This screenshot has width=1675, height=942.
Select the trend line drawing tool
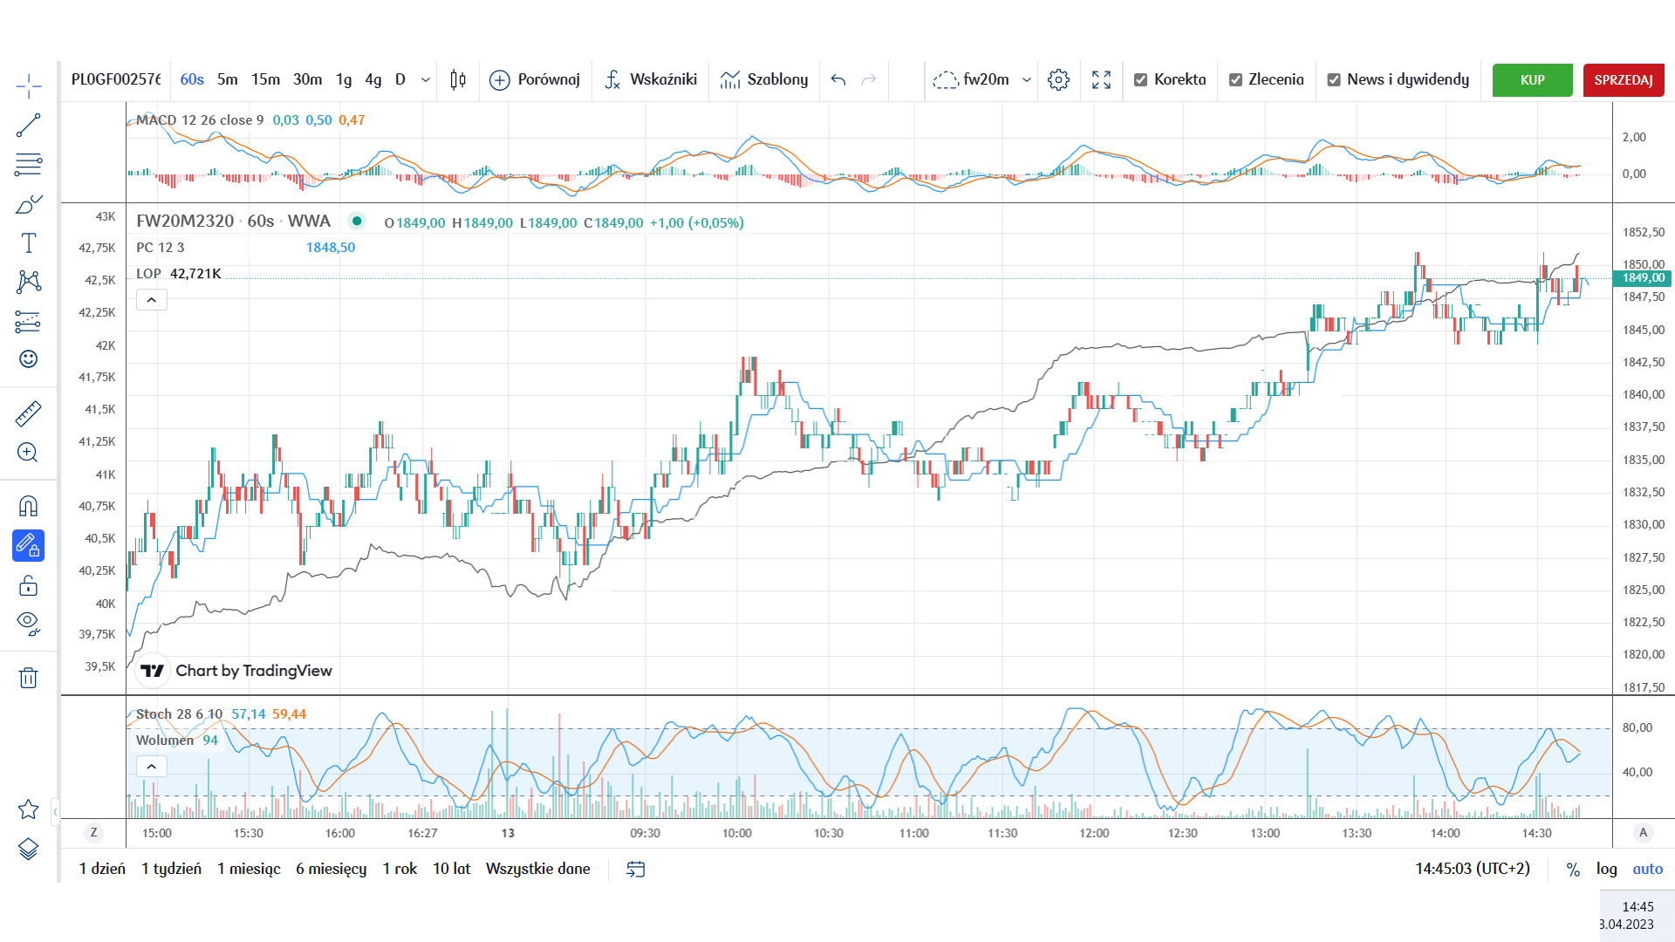coord(28,126)
